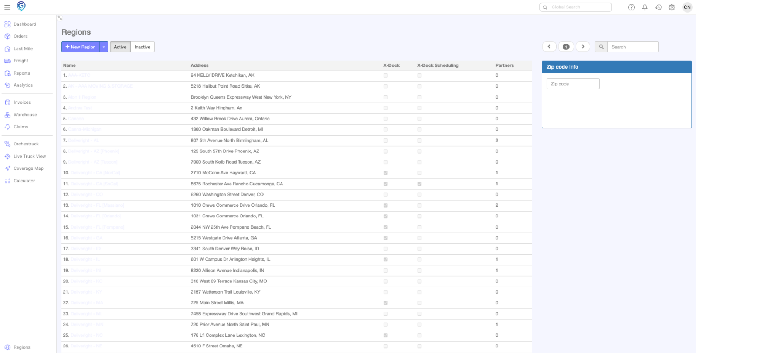The width and height of the screenshot is (757, 353).
Task: Select page 1 in the pagination control
Action: pyautogui.click(x=566, y=47)
